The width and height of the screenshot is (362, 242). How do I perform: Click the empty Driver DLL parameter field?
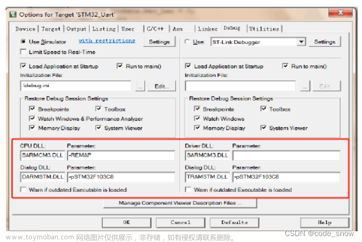click(x=286, y=155)
